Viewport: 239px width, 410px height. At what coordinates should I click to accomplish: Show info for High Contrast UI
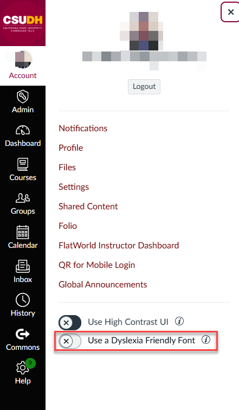(179, 321)
